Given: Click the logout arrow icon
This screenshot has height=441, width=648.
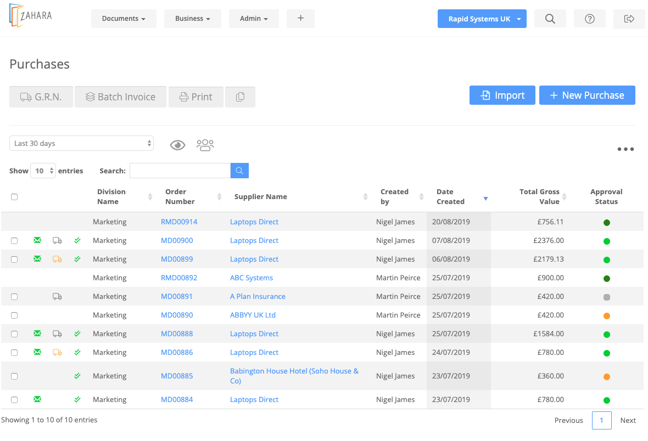Looking at the screenshot, I should 629,19.
